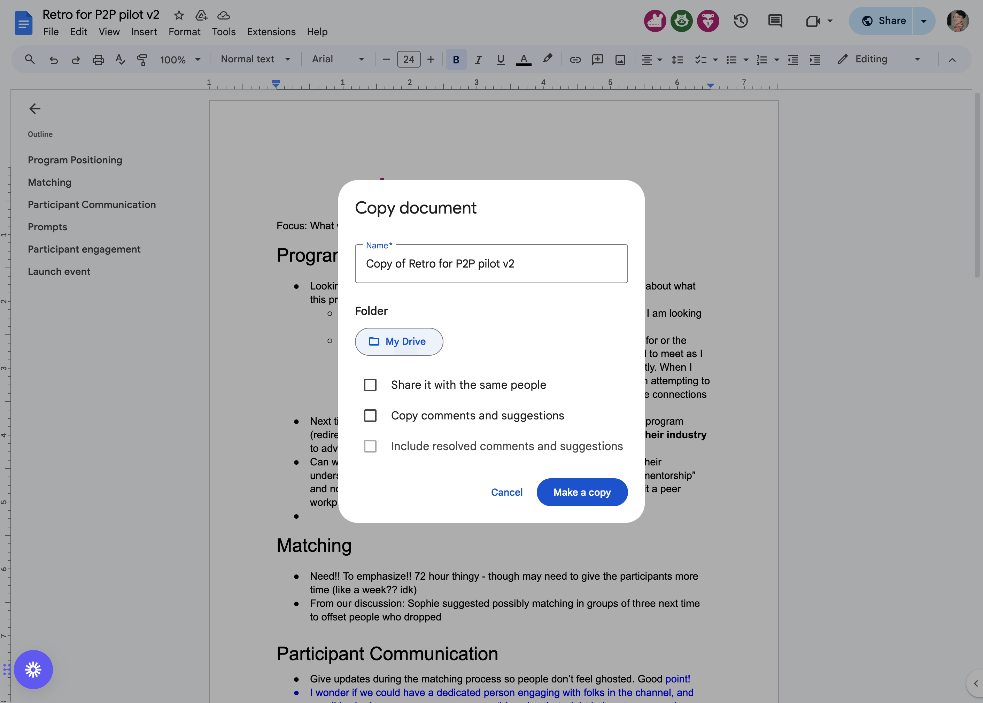Open the Extensions menu
983x703 pixels.
[x=271, y=32]
